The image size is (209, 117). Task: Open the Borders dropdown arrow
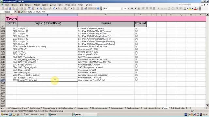(x=187, y=8)
